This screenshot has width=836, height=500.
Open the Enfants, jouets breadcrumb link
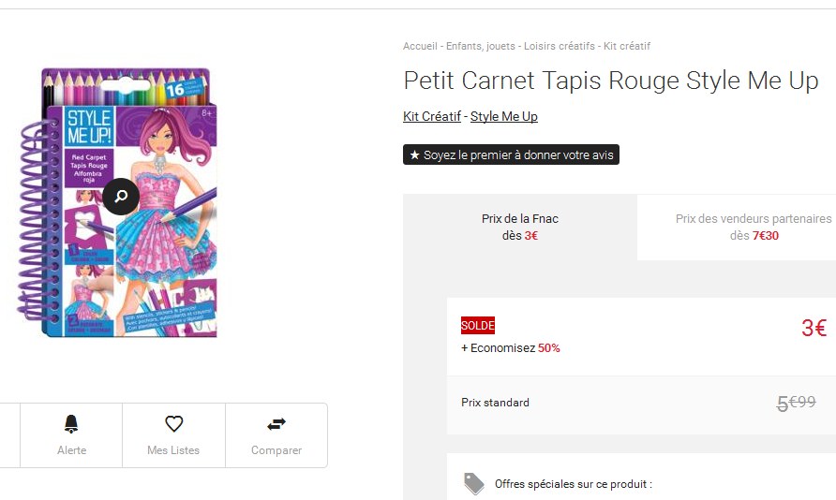click(480, 46)
